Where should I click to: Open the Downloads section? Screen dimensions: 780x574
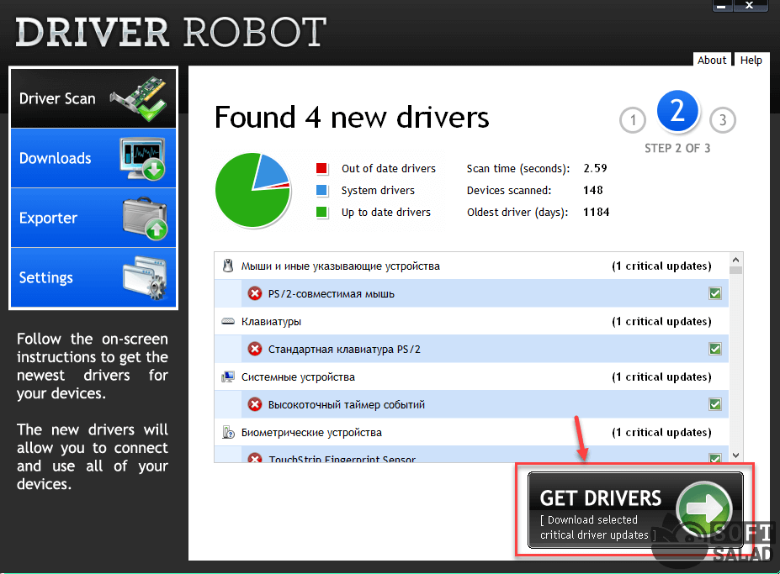93,158
